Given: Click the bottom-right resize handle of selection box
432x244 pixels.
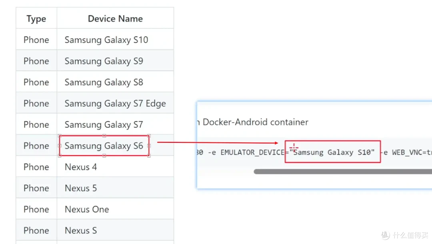Looking at the screenshot, I should (149, 156).
